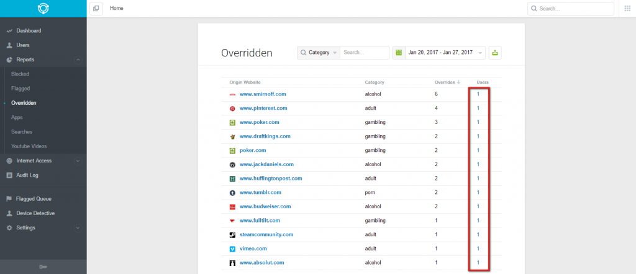Collapse the Reports menu
This screenshot has width=636, height=274.
coord(78,60)
